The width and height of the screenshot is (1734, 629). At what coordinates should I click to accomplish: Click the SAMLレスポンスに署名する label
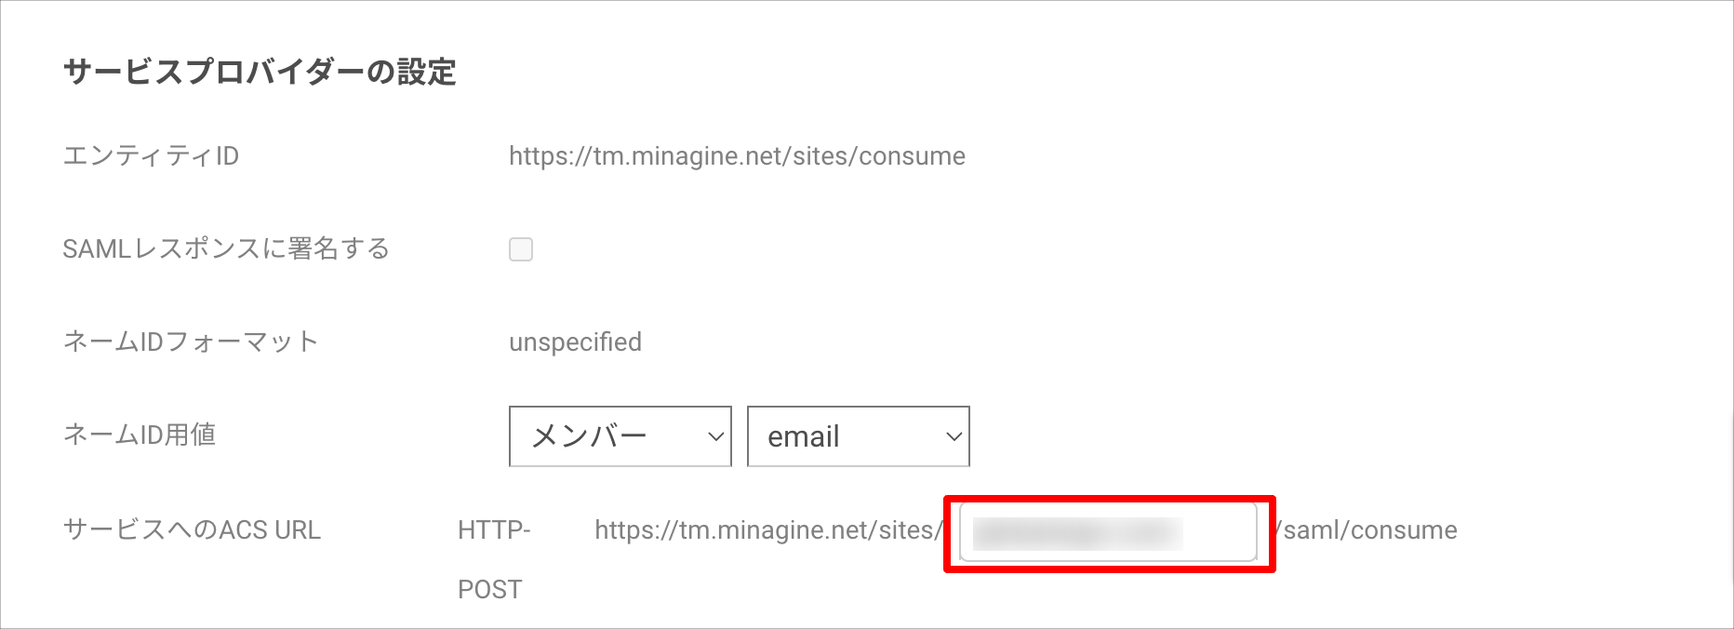point(225,248)
